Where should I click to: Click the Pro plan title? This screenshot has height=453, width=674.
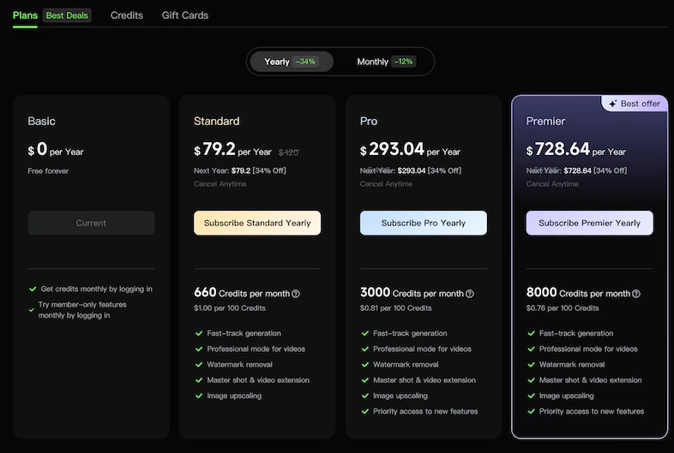pyautogui.click(x=369, y=121)
